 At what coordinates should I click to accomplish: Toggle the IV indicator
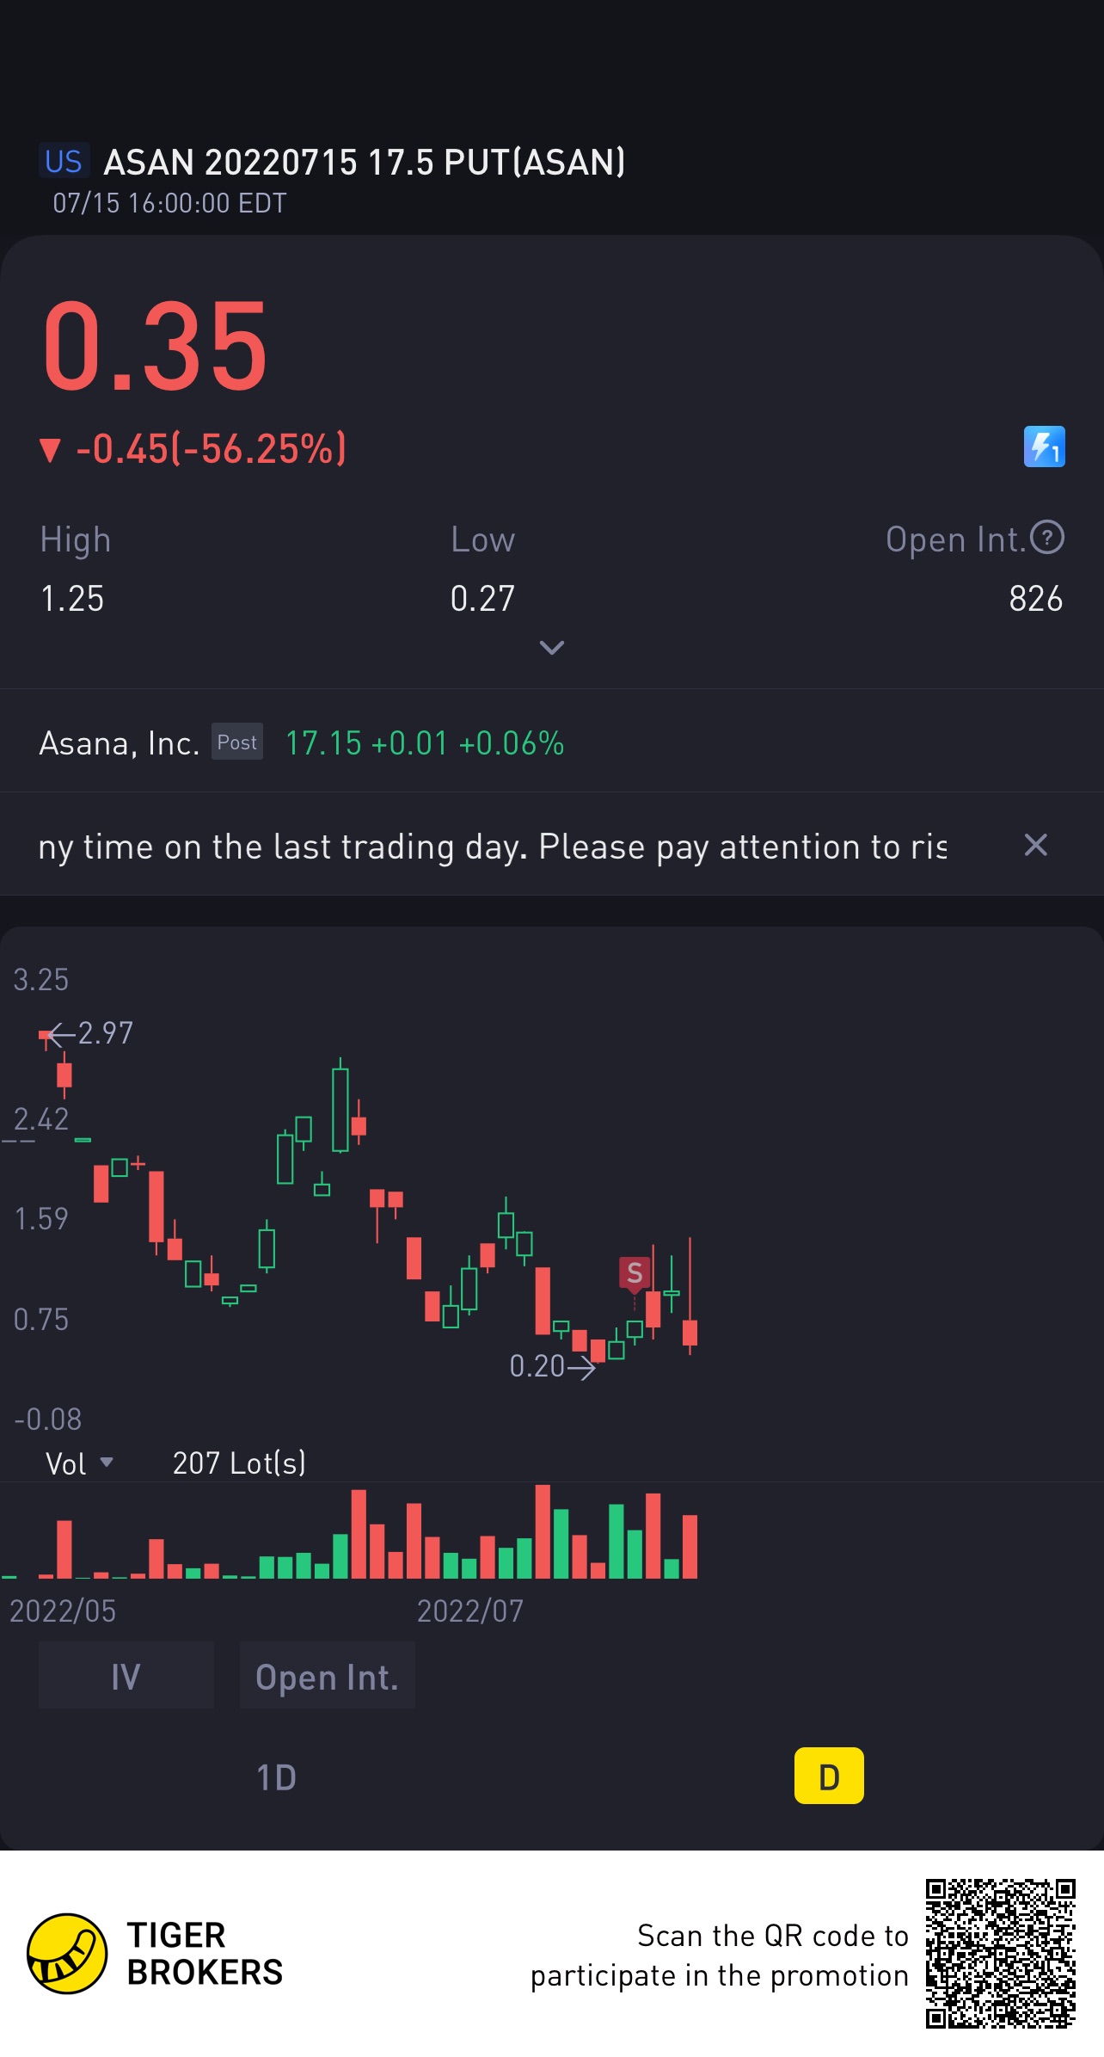126,1677
